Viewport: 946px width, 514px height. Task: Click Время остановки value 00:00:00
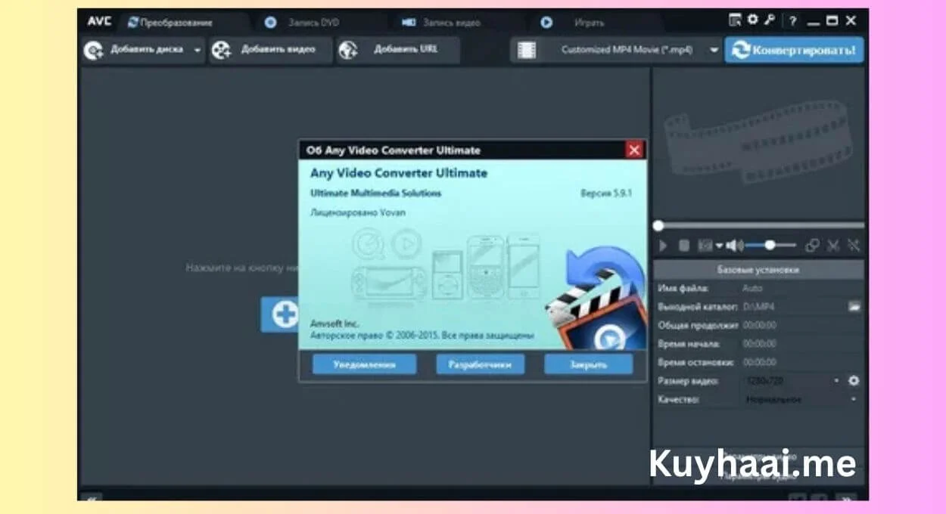click(759, 362)
